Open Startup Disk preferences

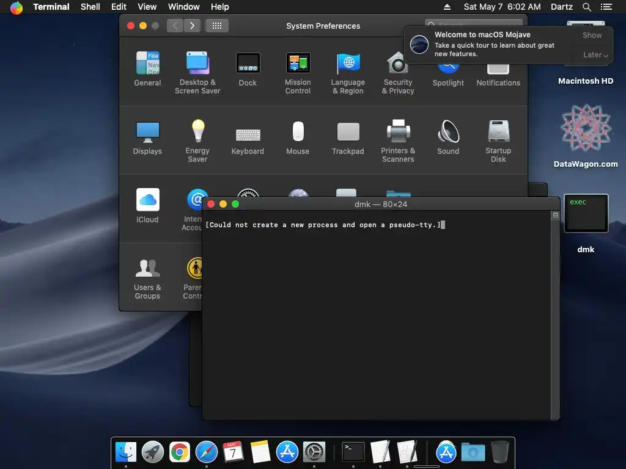(498, 141)
